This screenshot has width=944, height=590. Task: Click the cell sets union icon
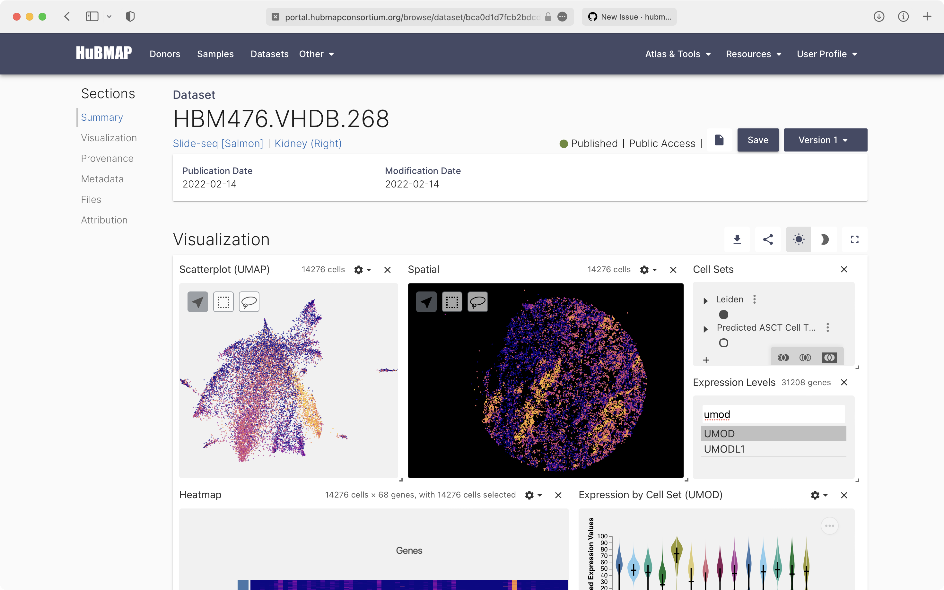pyautogui.click(x=783, y=357)
